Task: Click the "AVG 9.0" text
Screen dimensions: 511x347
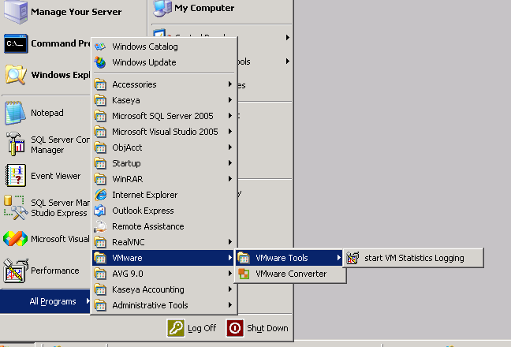Action: pos(128,274)
